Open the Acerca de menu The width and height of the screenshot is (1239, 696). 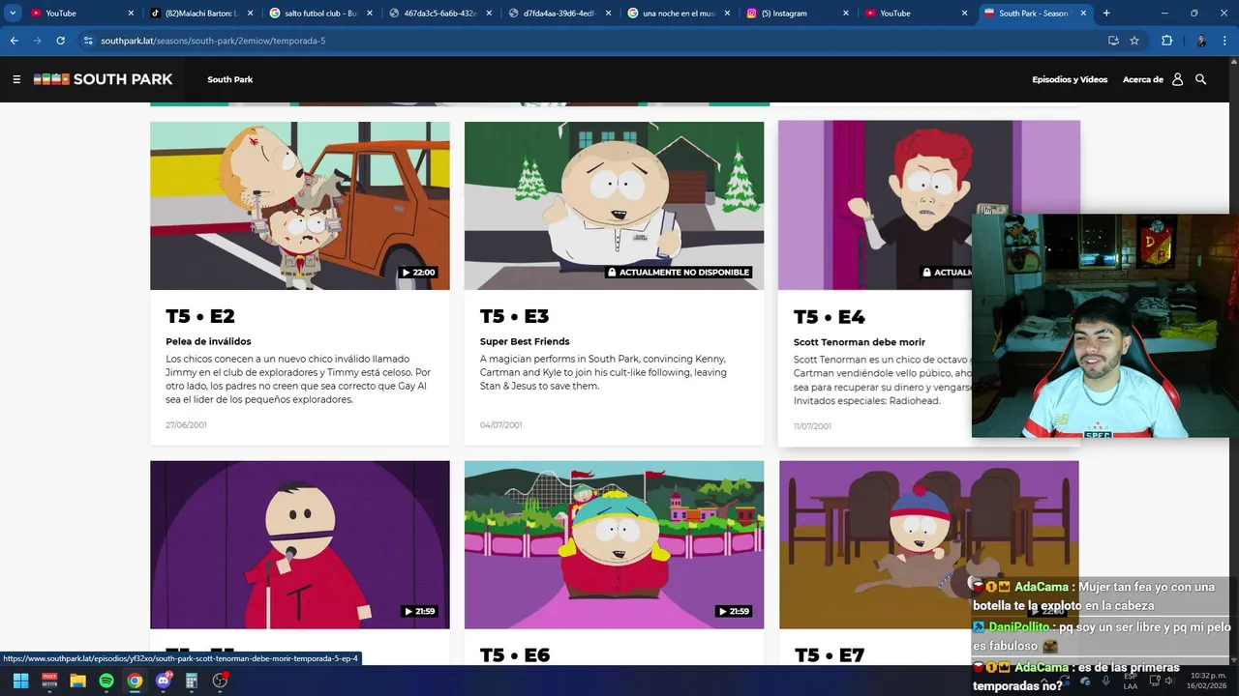[1143, 79]
